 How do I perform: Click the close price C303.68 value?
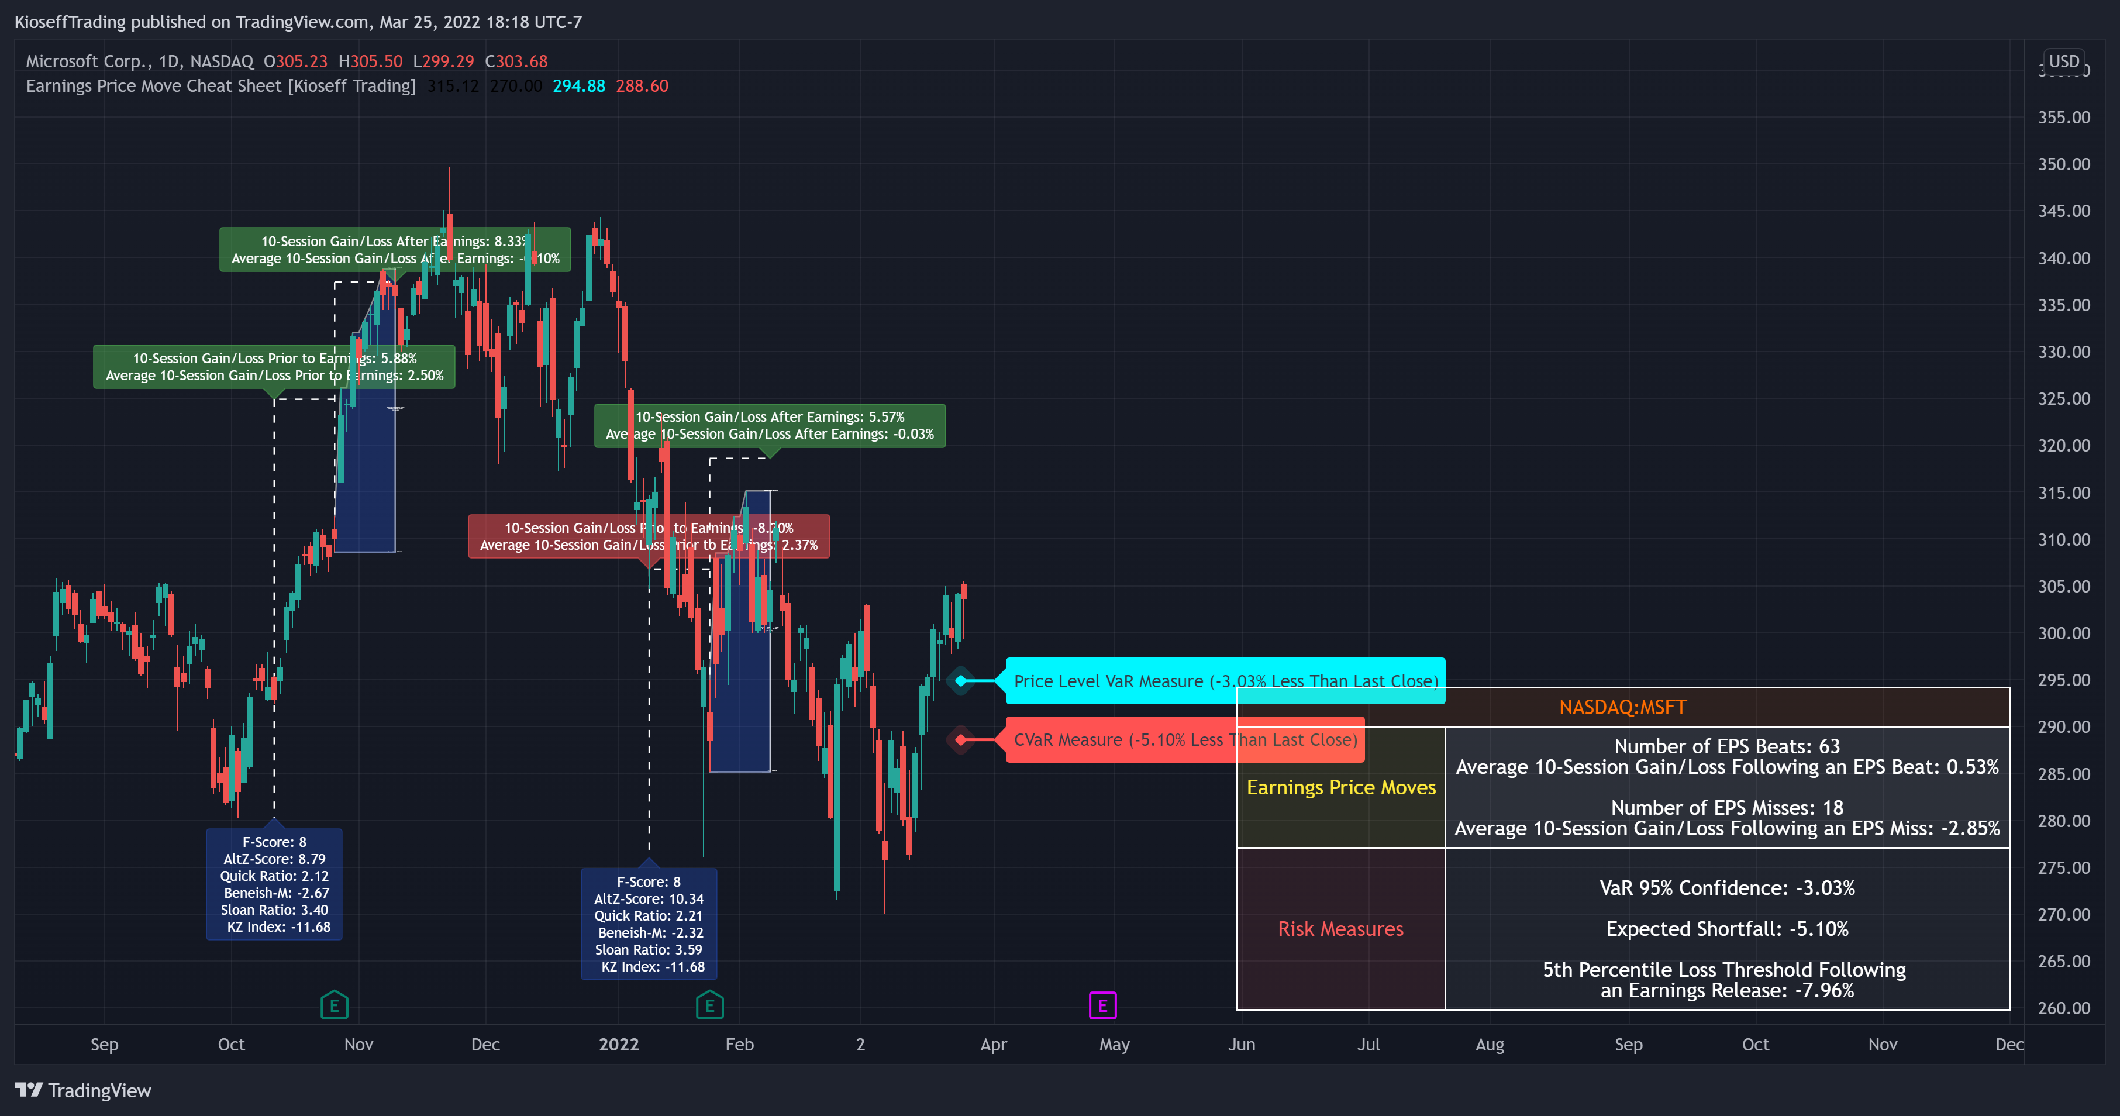click(x=516, y=61)
